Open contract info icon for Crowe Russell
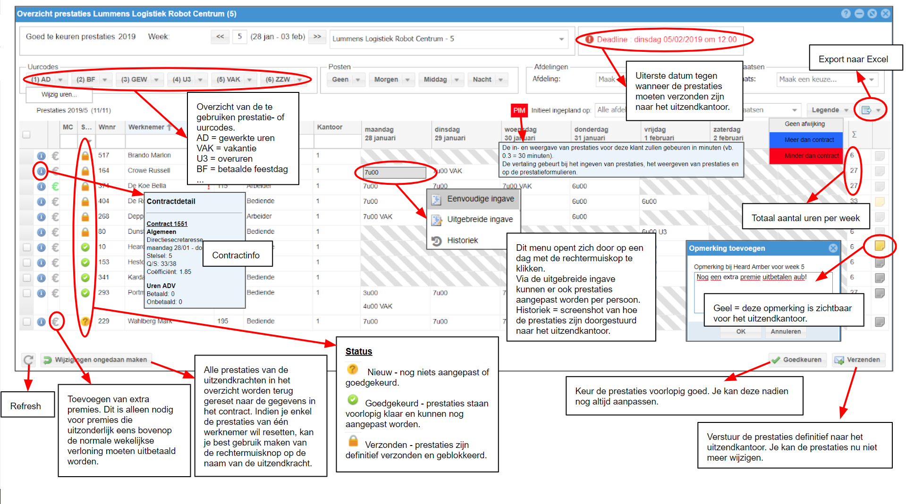 (x=42, y=171)
